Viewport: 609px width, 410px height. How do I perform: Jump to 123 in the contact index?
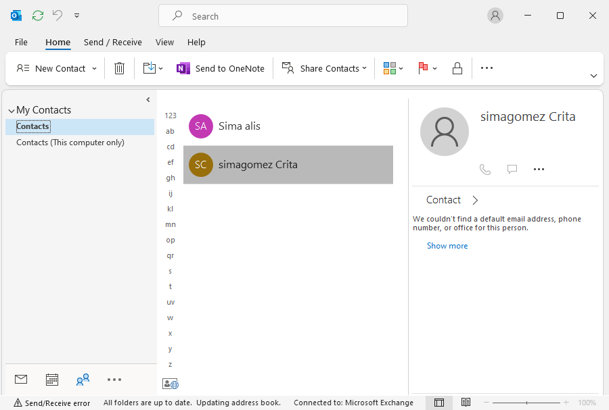[x=171, y=116]
